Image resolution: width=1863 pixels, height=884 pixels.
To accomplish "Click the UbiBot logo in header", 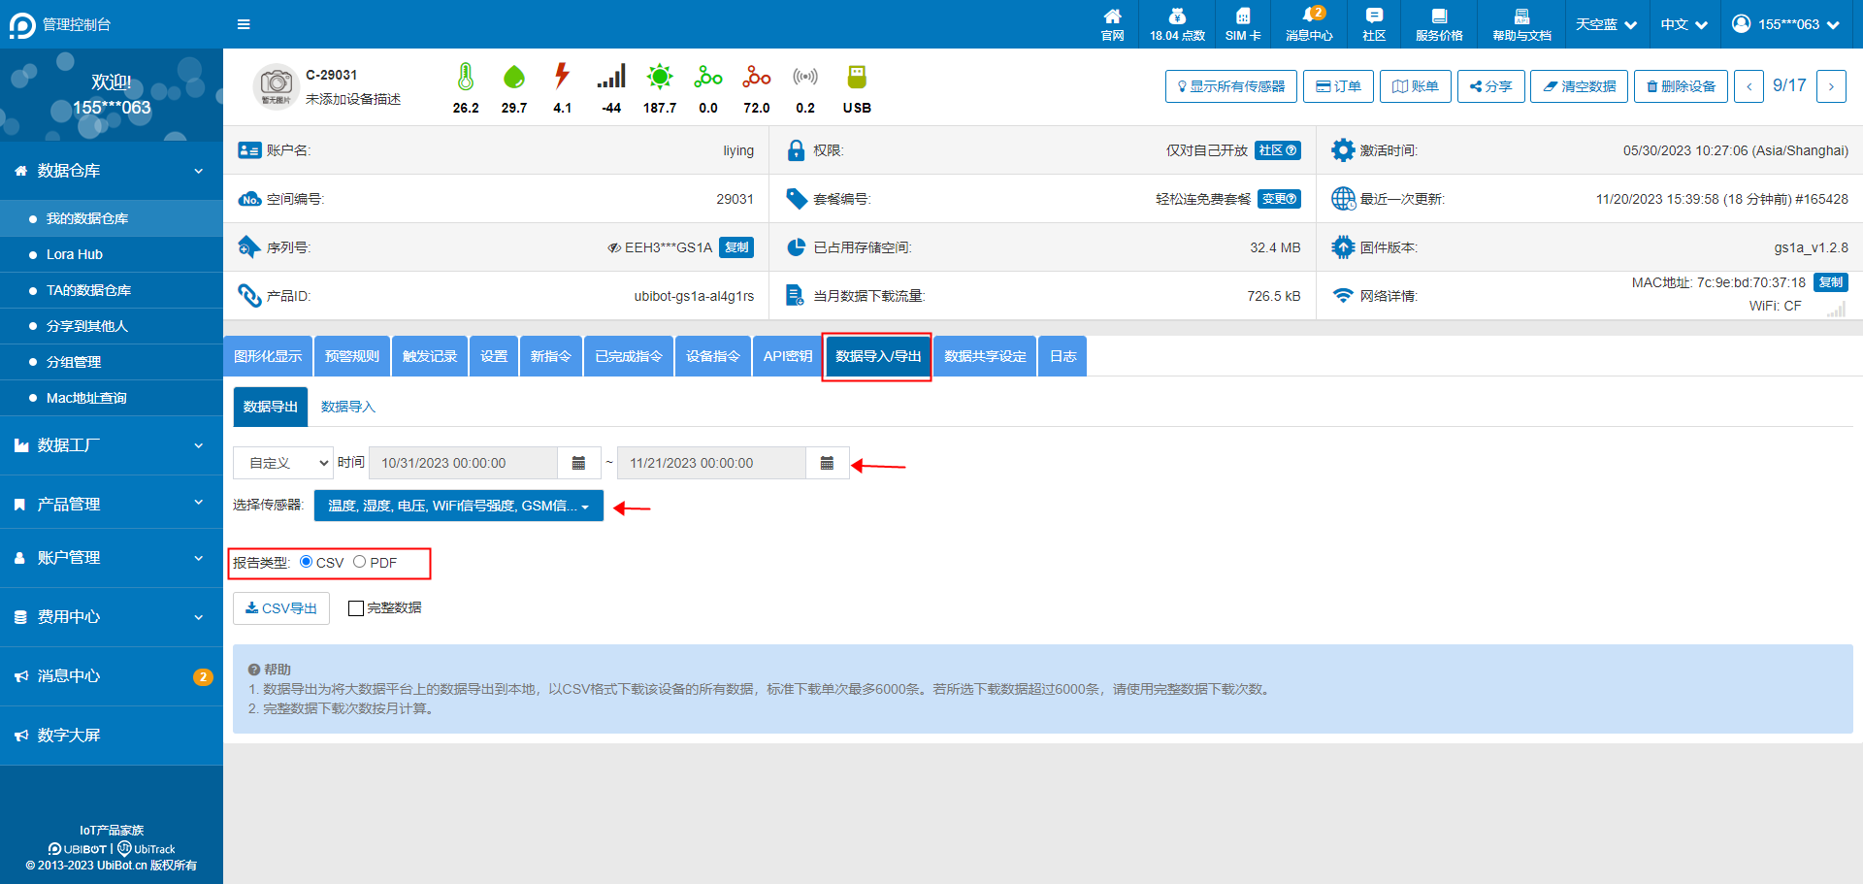I will pos(22,25).
